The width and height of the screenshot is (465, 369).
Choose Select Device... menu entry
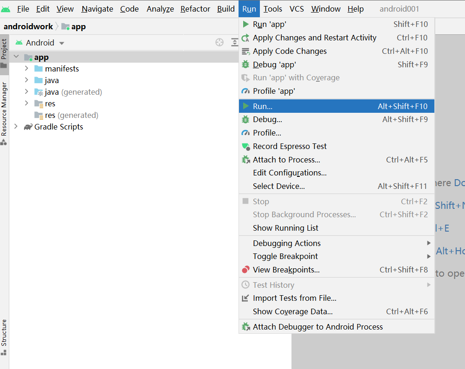coord(336,186)
